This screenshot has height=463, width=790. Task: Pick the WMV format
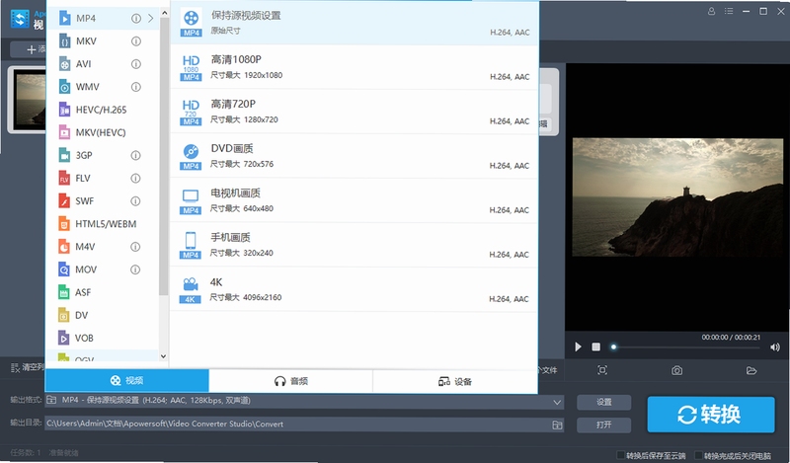coord(103,87)
